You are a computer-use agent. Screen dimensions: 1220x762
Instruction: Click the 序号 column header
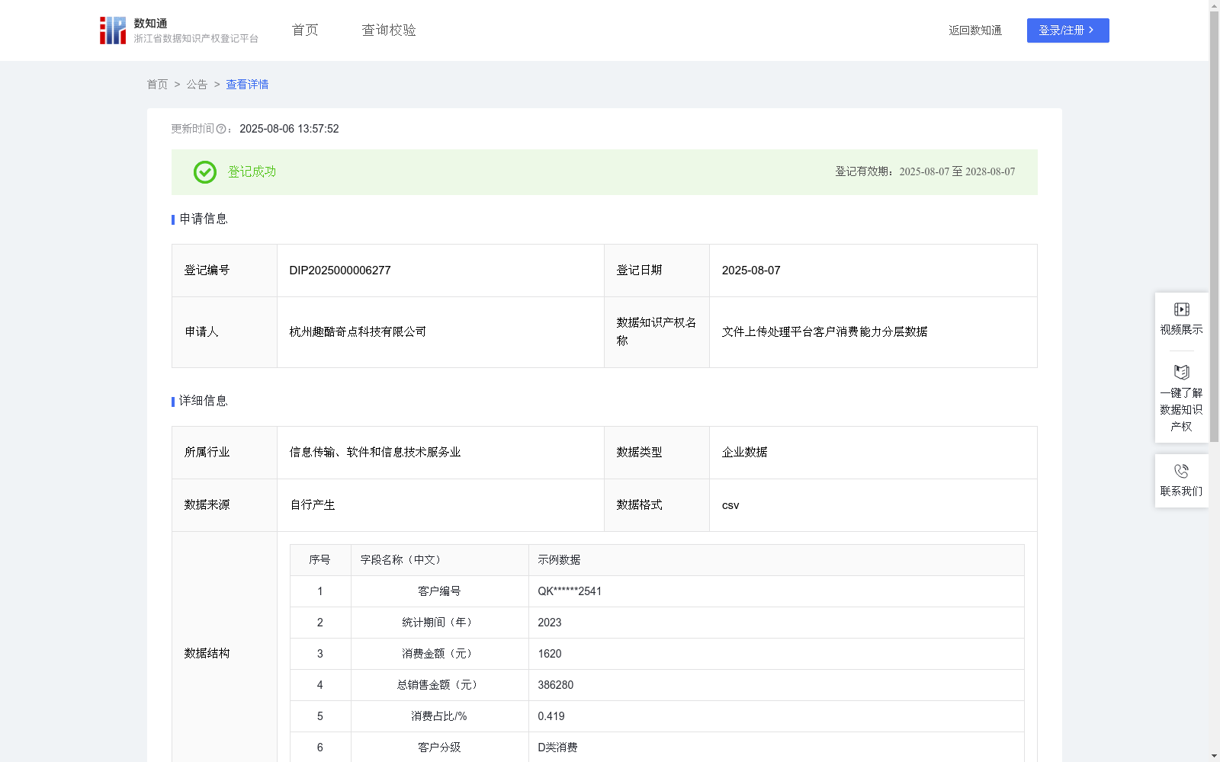click(x=319, y=560)
